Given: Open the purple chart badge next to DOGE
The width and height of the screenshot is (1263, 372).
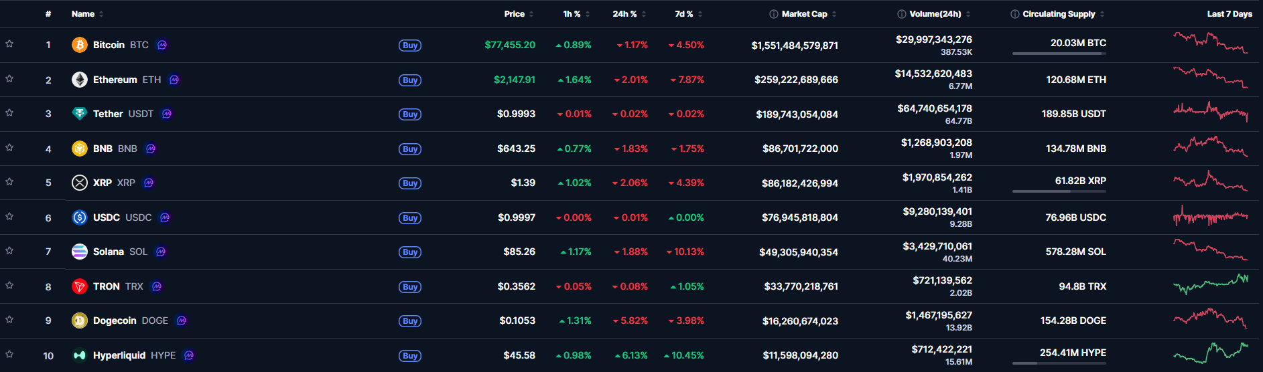Looking at the screenshot, I should click(x=182, y=320).
